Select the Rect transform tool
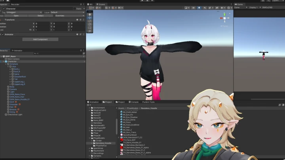285x160 pixels. click(90, 28)
